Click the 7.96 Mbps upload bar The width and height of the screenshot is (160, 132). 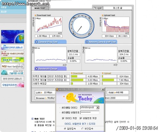point(109,80)
